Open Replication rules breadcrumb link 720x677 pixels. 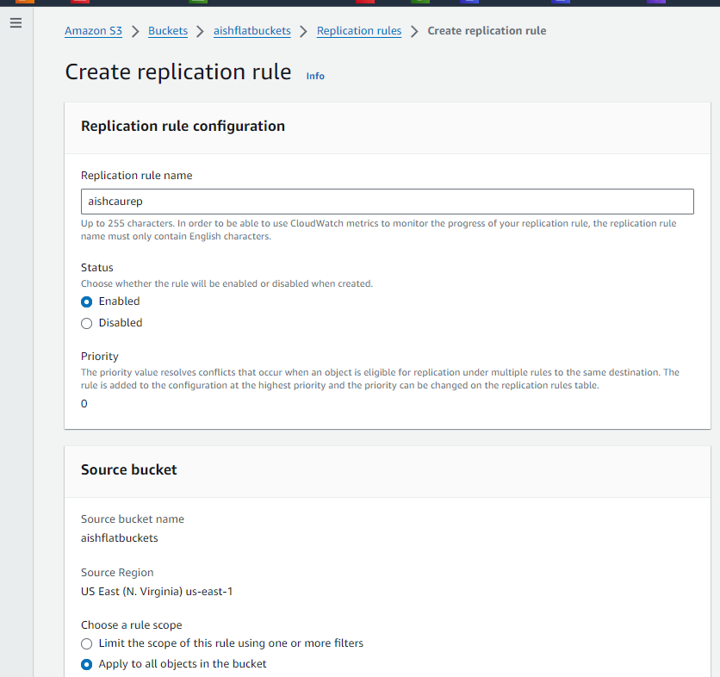[x=359, y=31]
